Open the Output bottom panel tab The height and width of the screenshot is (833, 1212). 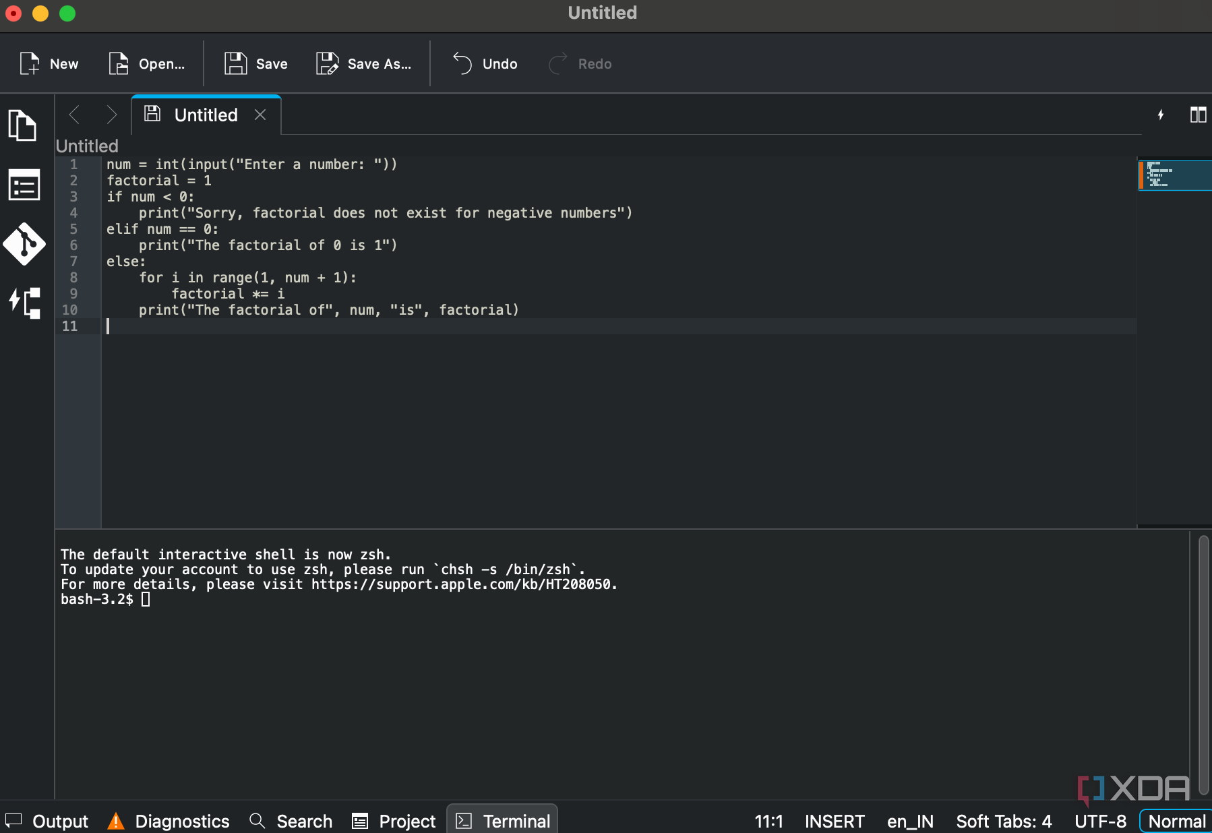tap(47, 821)
